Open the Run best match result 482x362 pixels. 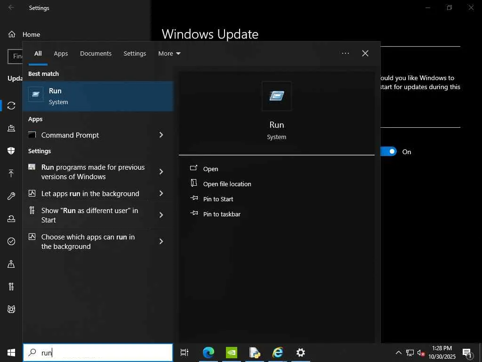(98, 96)
